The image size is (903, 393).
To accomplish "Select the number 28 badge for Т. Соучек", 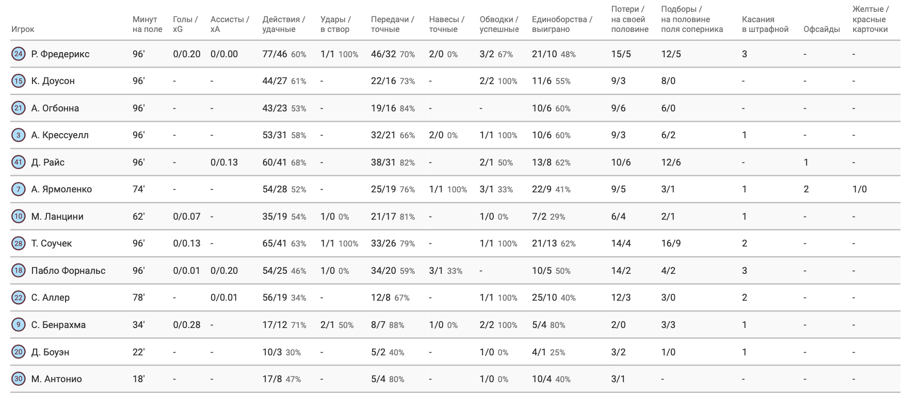I will point(19,243).
